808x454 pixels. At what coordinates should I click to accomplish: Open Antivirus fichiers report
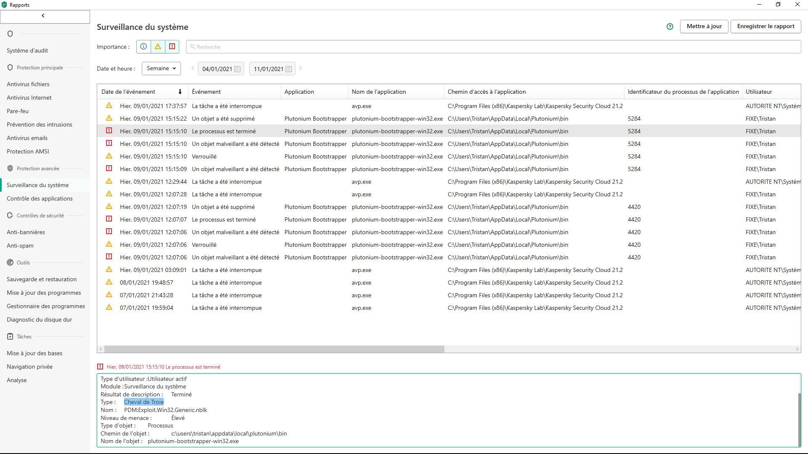coord(28,84)
